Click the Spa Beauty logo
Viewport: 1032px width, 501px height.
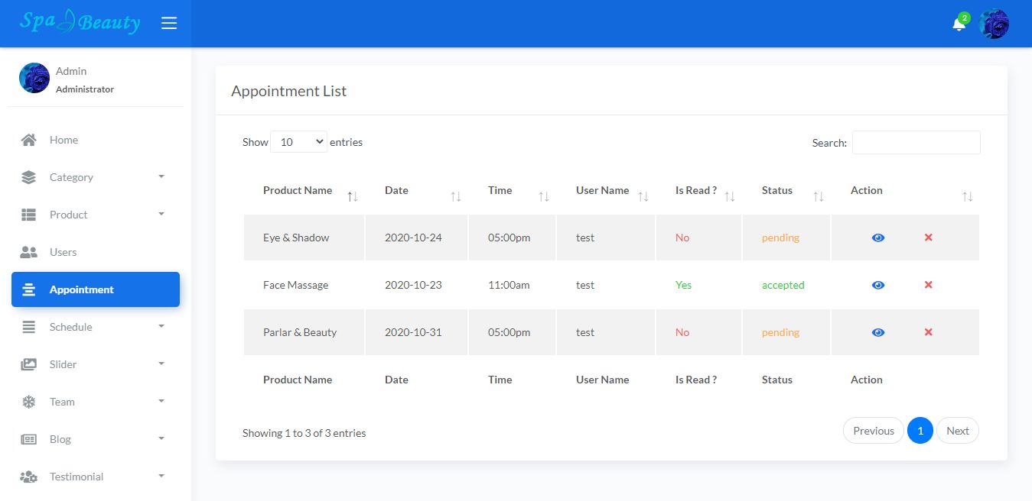click(x=80, y=21)
